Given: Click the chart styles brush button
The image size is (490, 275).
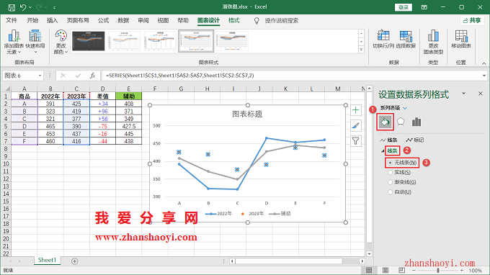Looking at the screenshot, I should (356, 125).
